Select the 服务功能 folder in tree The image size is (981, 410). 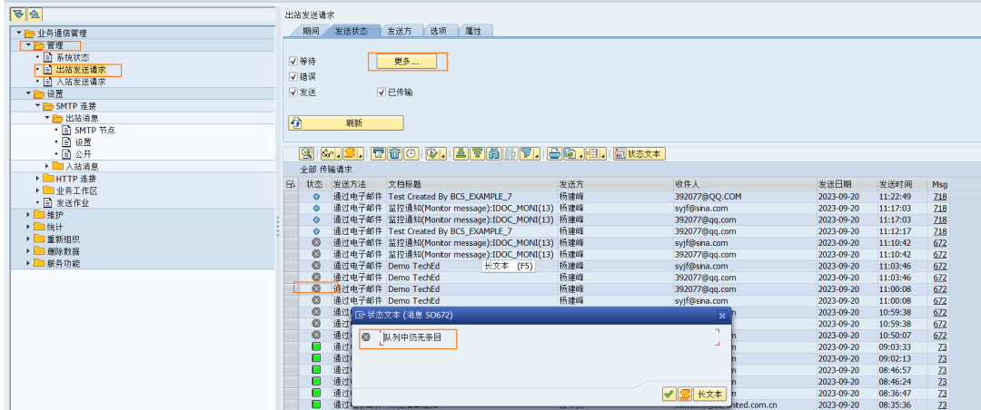(63, 263)
